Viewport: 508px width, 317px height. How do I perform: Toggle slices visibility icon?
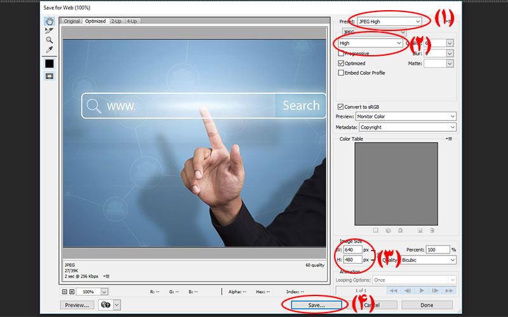[50, 76]
